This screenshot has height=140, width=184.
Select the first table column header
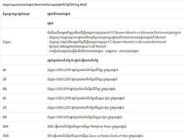click(16, 14)
